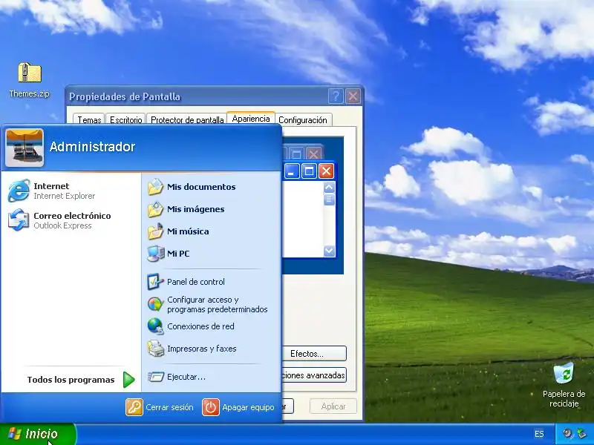Click the second system tray icon
Image resolution: width=594 pixels, height=445 pixels.
point(581,434)
